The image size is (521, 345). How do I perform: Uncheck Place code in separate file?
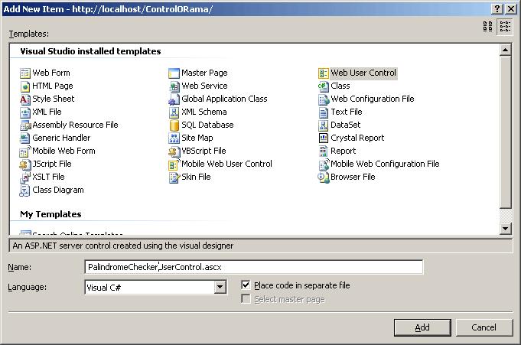pyautogui.click(x=246, y=285)
